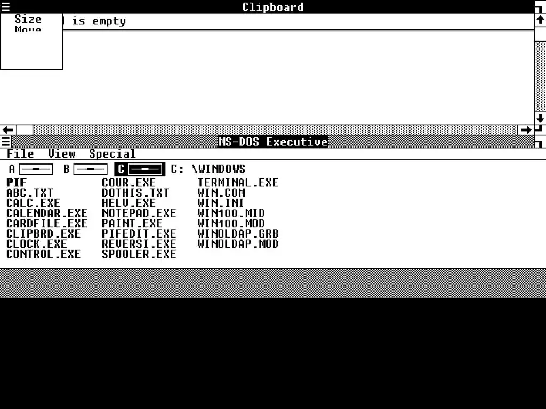Viewport: 546px width, 409px height.
Task: Choose Size in the system menu
Action: [28, 19]
